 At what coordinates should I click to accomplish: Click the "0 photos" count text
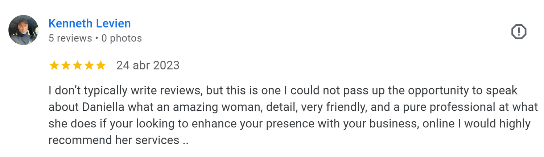pos(121,38)
